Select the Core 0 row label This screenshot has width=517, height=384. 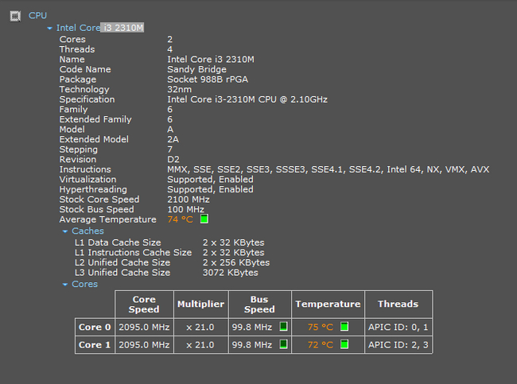coord(95,327)
